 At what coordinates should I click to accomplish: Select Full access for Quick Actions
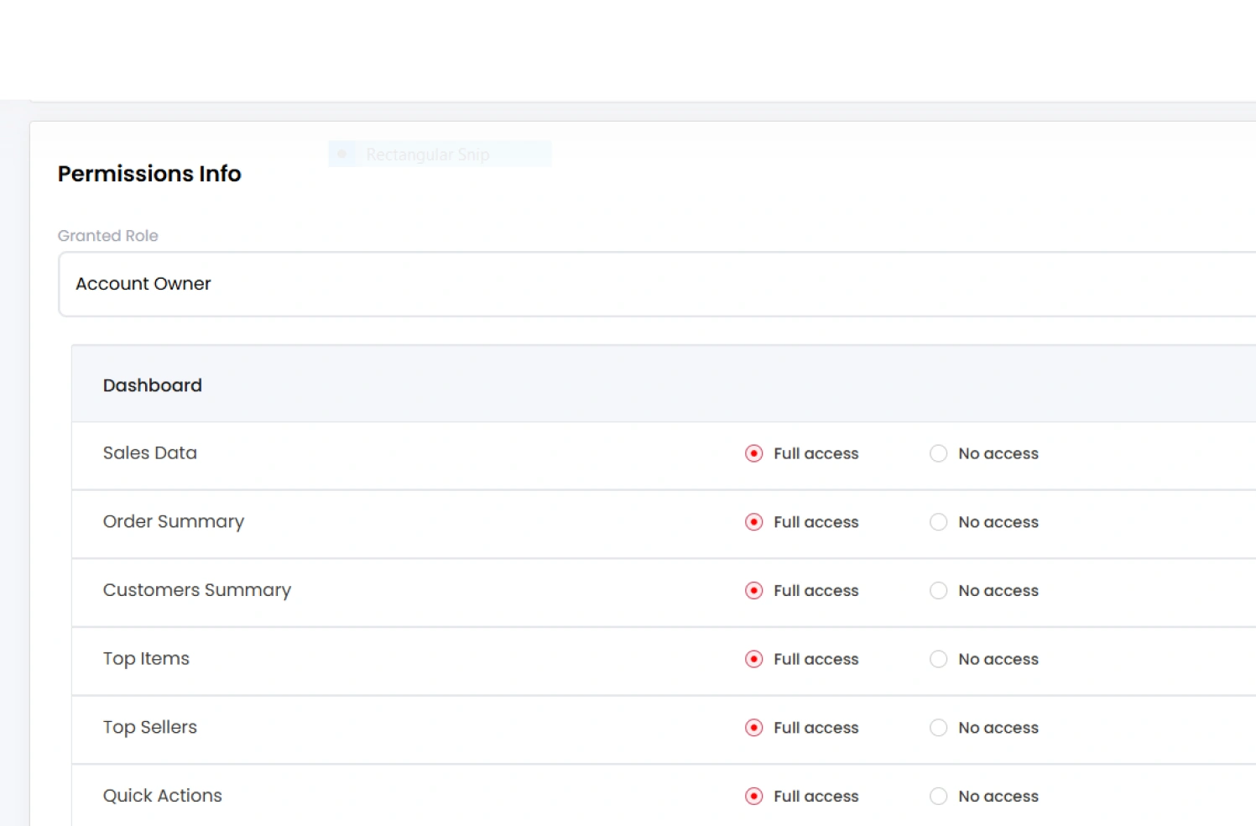[754, 797]
